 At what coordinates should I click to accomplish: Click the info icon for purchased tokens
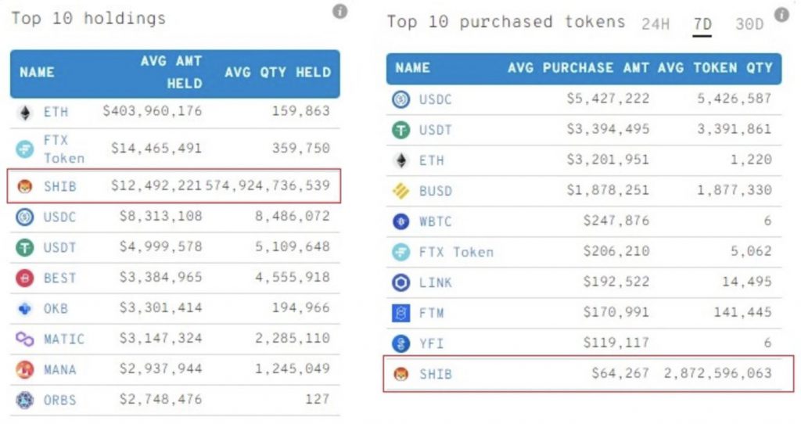781,14
